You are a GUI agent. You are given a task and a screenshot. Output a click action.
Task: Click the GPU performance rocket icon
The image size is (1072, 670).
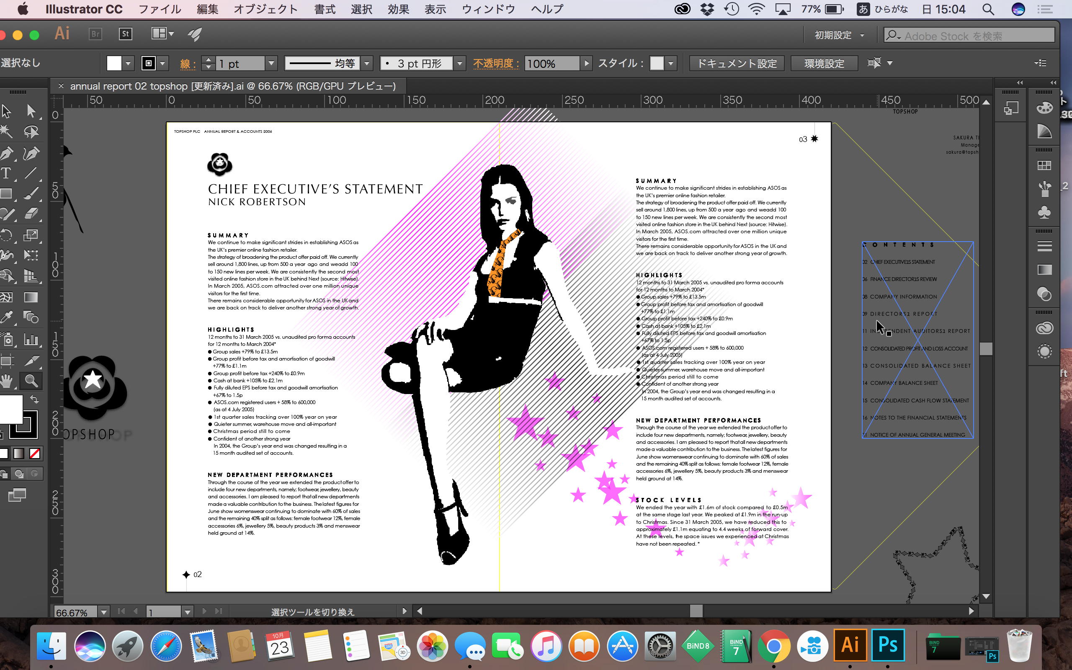tap(194, 34)
